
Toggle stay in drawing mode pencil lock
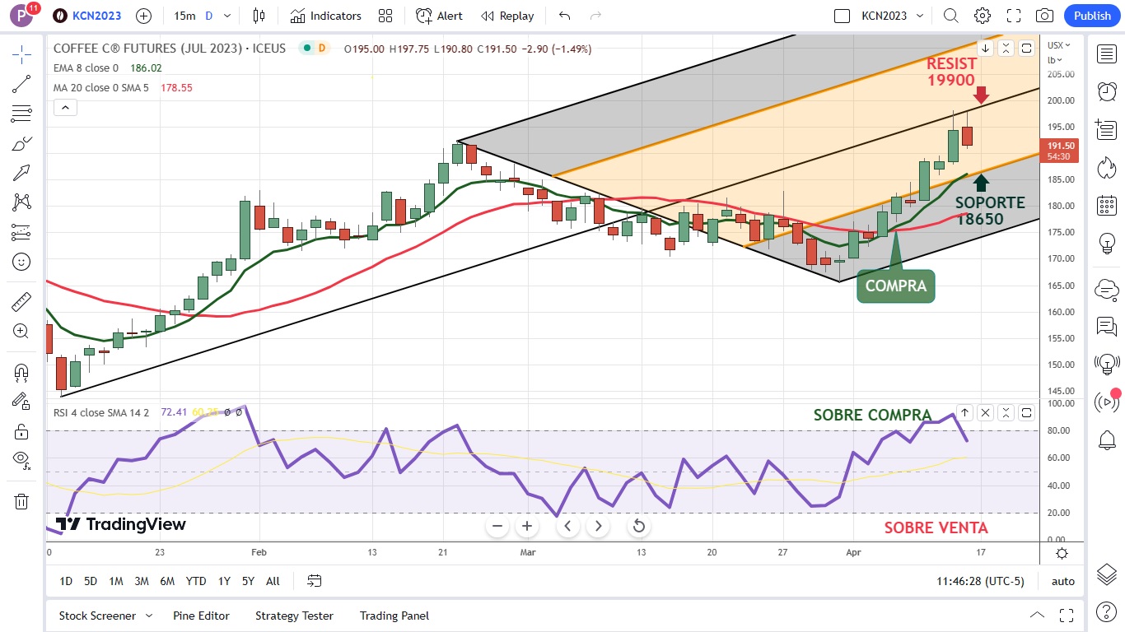pyautogui.click(x=22, y=402)
